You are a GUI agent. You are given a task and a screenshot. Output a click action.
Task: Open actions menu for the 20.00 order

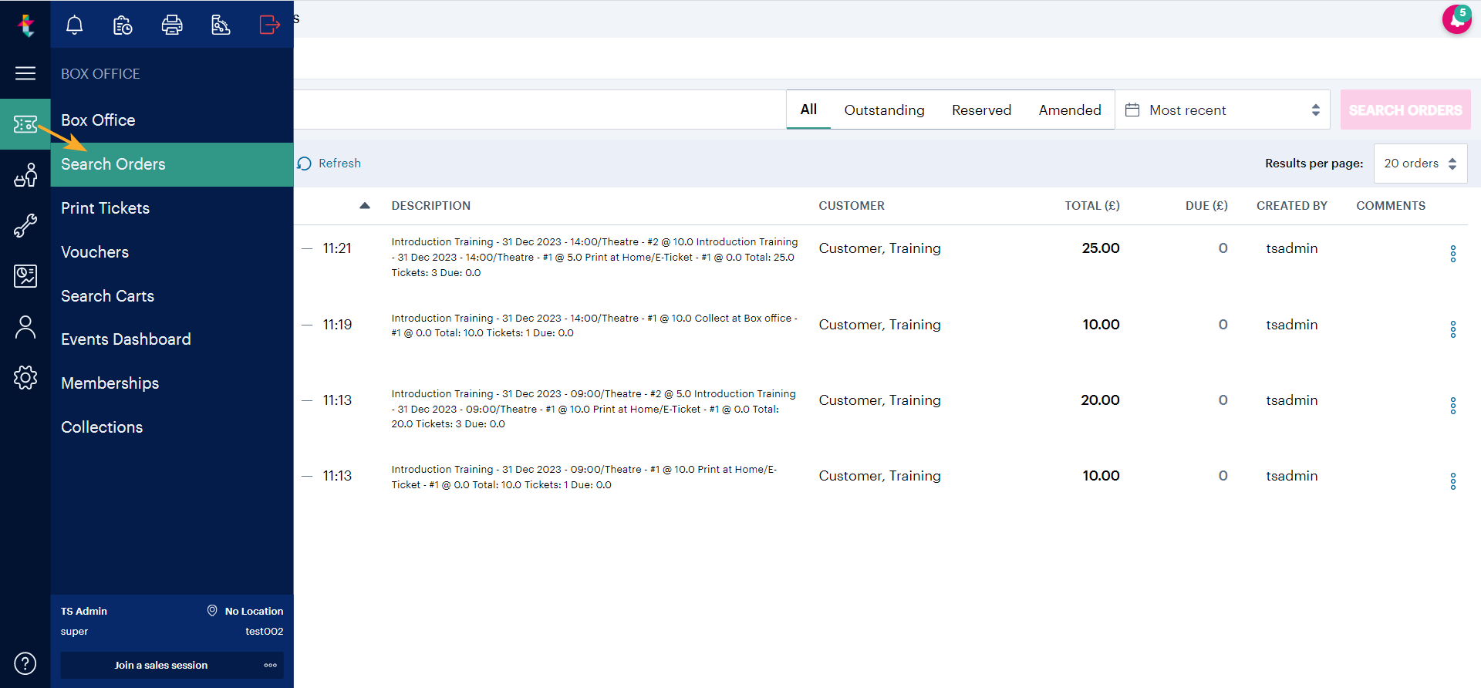pyautogui.click(x=1453, y=406)
